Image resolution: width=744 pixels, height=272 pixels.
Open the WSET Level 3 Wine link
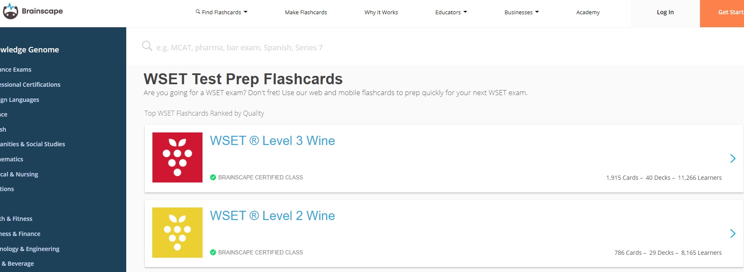(x=273, y=140)
